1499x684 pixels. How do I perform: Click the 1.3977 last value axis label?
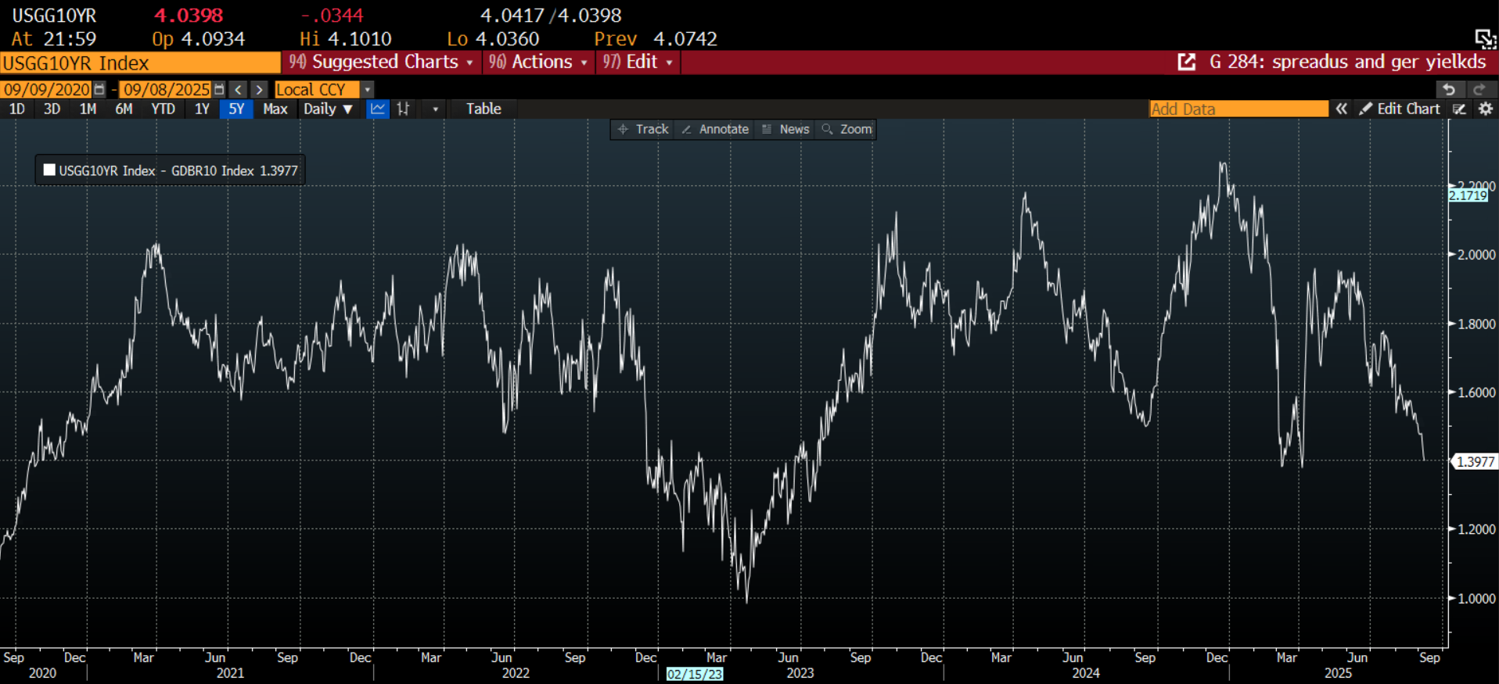pyautogui.click(x=1475, y=462)
